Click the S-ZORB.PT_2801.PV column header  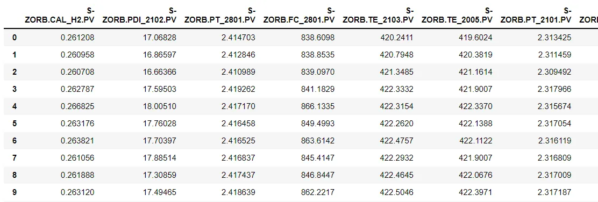pos(219,15)
